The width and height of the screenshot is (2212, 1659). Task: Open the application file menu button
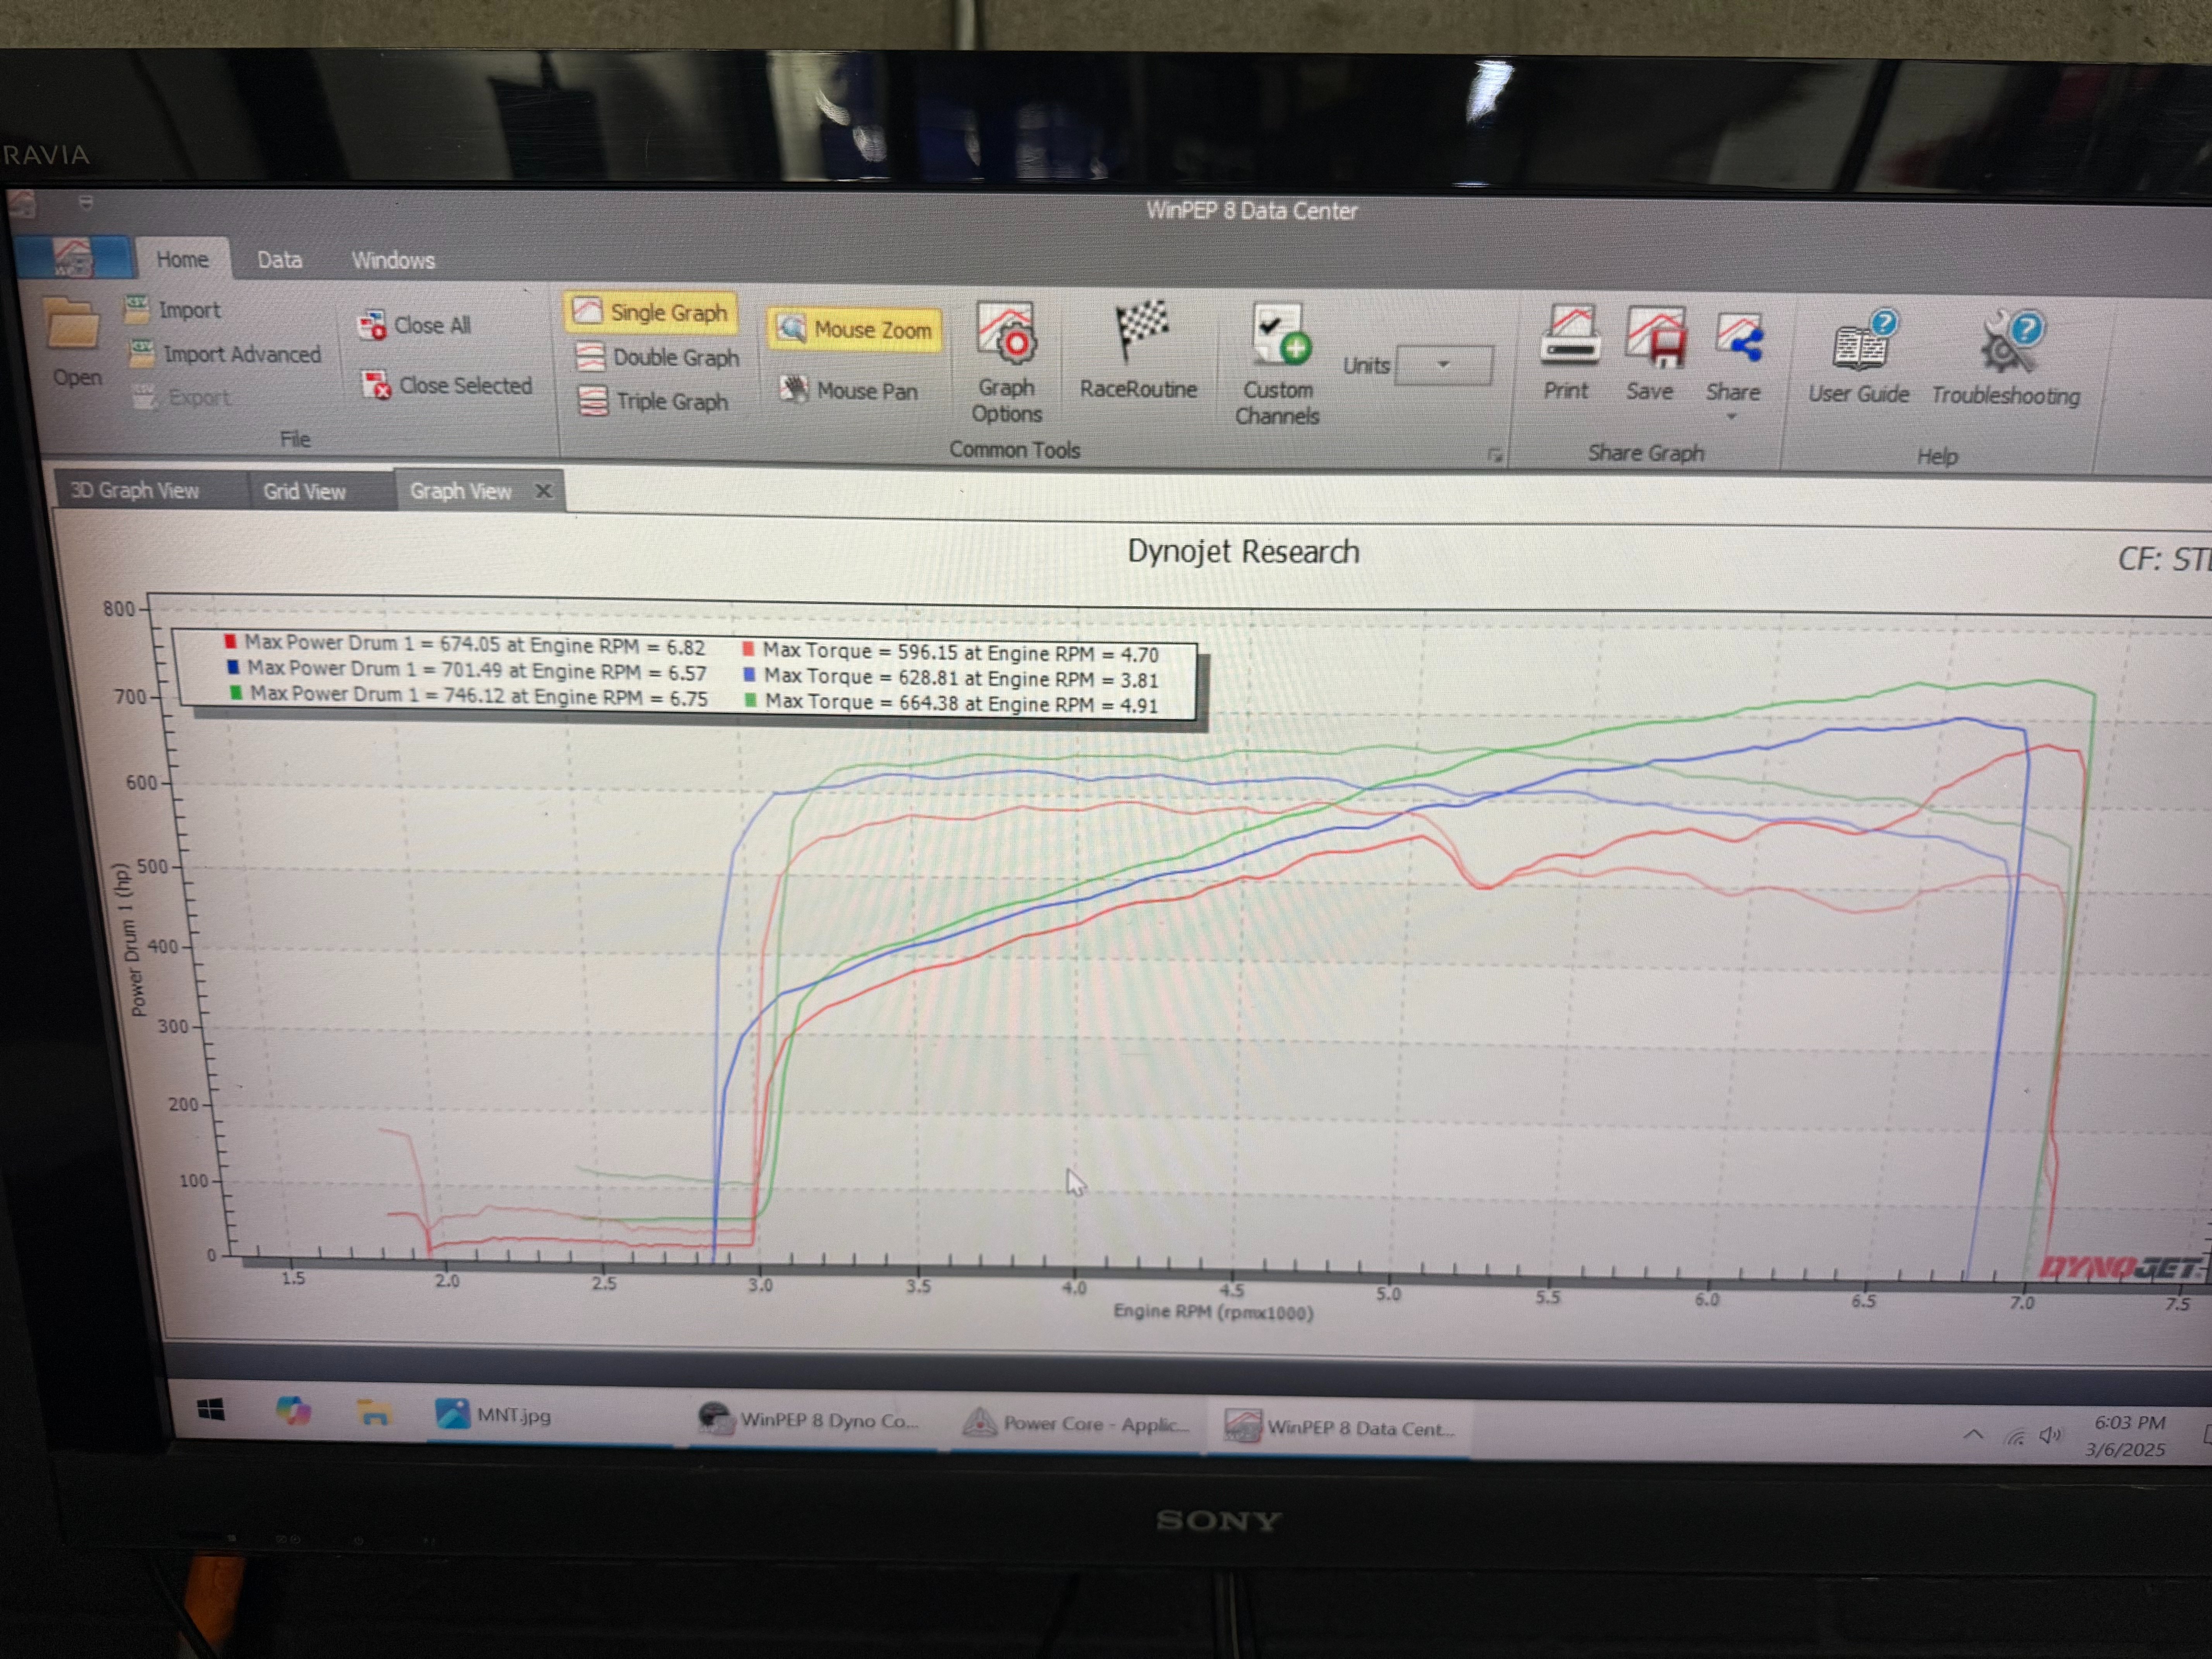73,257
